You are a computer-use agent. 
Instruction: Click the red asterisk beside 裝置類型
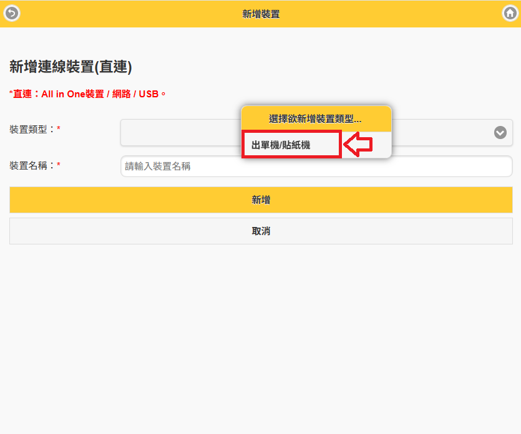pyautogui.click(x=59, y=129)
